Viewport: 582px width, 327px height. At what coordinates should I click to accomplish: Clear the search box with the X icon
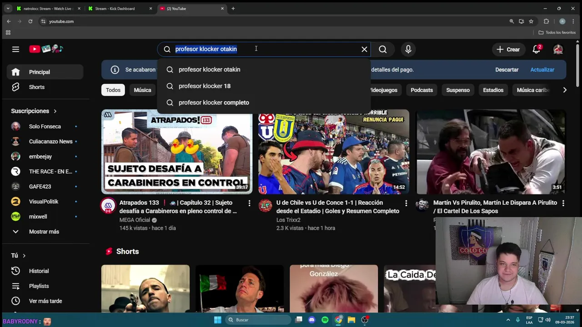[364, 49]
